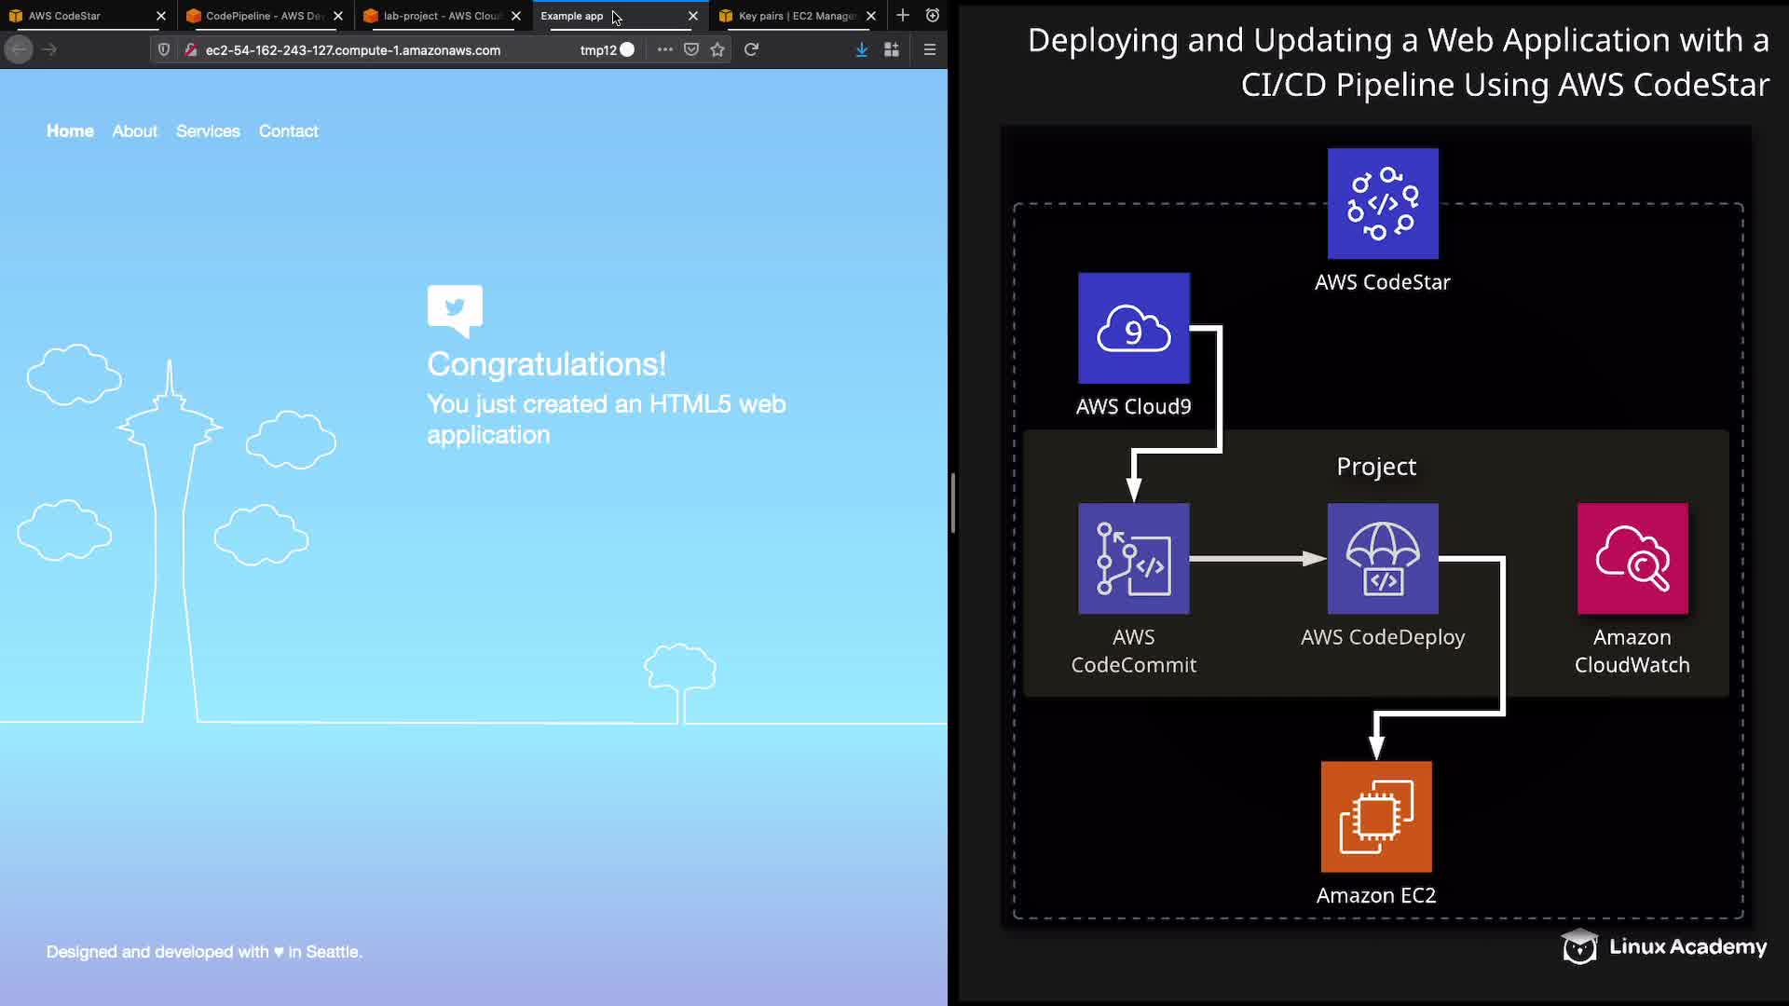Open the About page link

(x=134, y=131)
